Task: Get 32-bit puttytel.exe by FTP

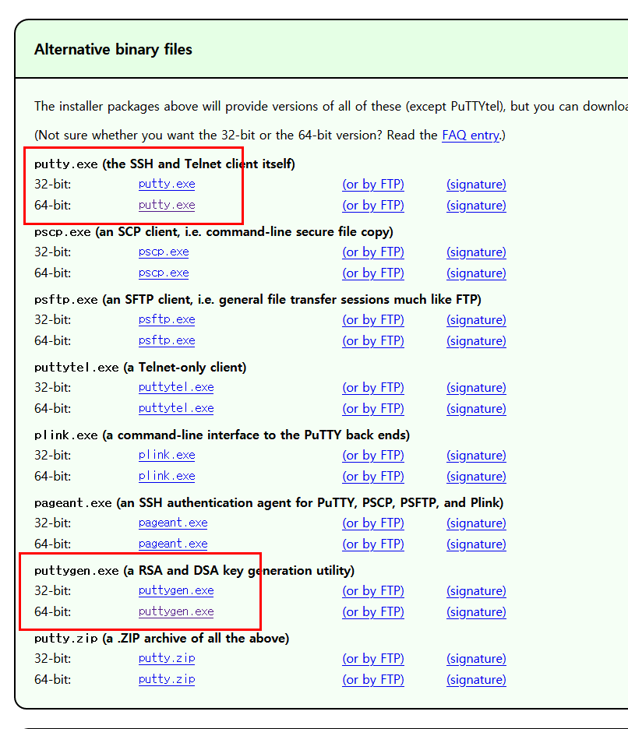Action: [373, 388]
